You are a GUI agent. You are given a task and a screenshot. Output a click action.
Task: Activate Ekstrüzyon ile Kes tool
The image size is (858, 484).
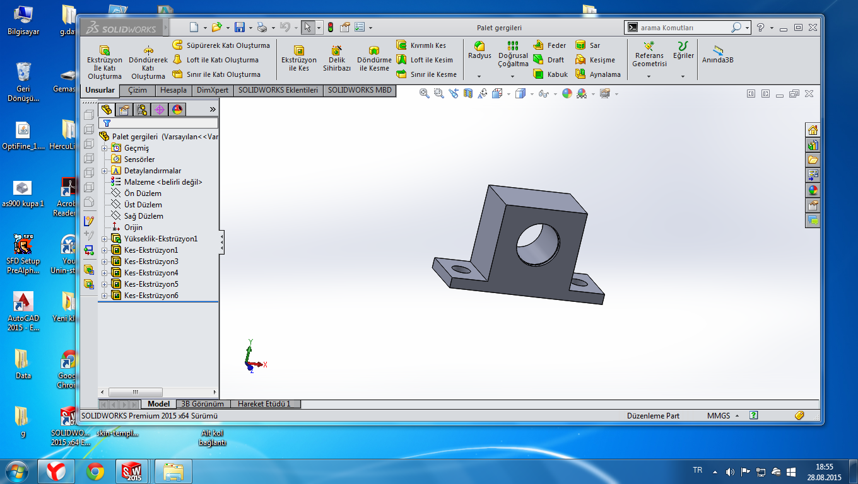299,58
